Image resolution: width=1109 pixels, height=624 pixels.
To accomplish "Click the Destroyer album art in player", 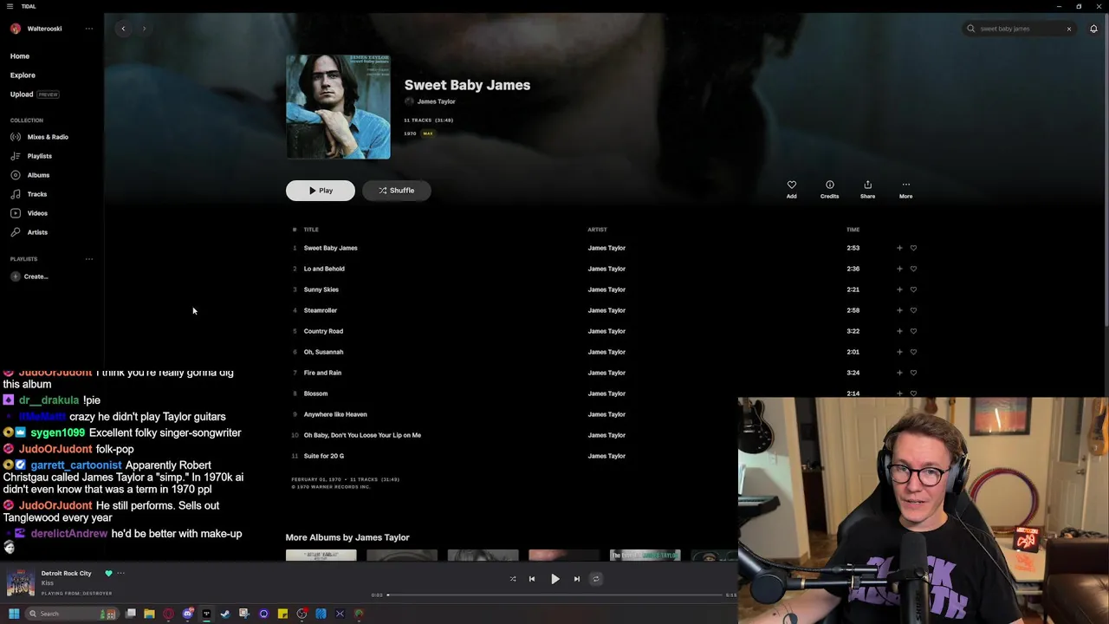I will 21,582.
